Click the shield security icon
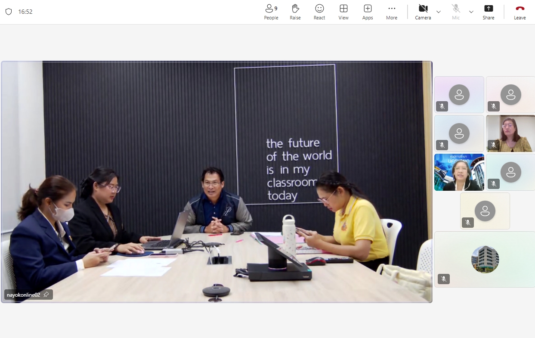The image size is (535, 338). tap(9, 12)
